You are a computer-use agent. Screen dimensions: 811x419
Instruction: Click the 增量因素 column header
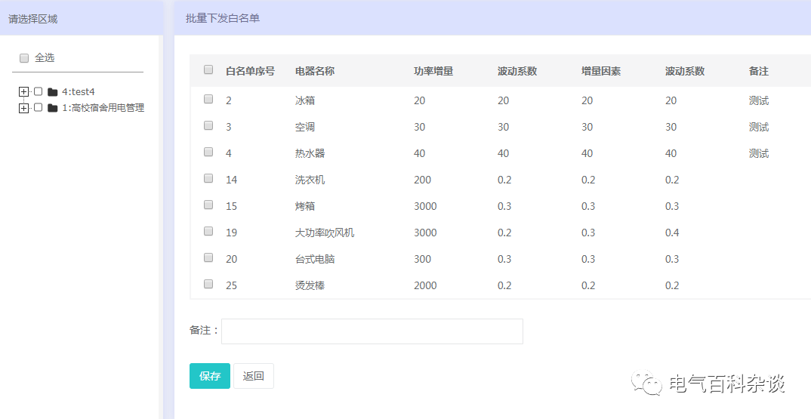(x=601, y=72)
